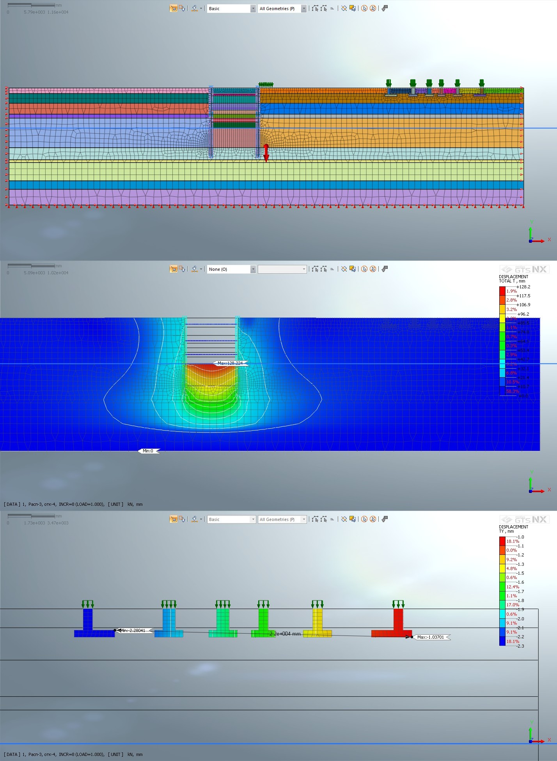
Task: Click the unselect icon in the TY displacement view toolbar
Action: coord(182,519)
